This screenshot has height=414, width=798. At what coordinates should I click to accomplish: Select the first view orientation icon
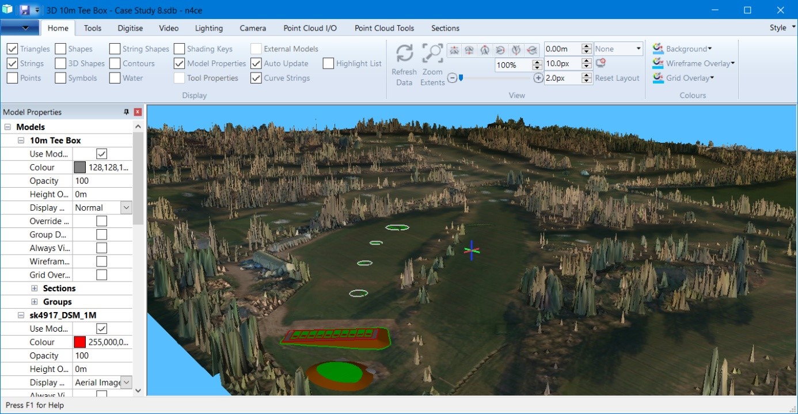pyautogui.click(x=454, y=50)
